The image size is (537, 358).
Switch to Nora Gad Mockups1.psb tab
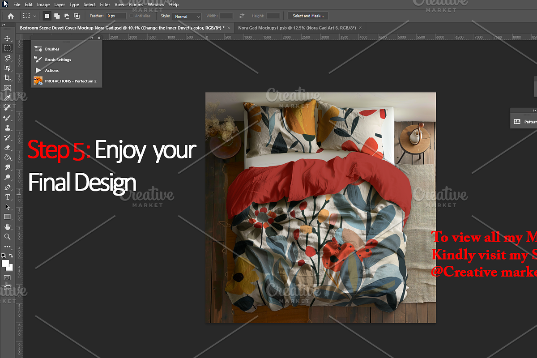pyautogui.click(x=297, y=28)
